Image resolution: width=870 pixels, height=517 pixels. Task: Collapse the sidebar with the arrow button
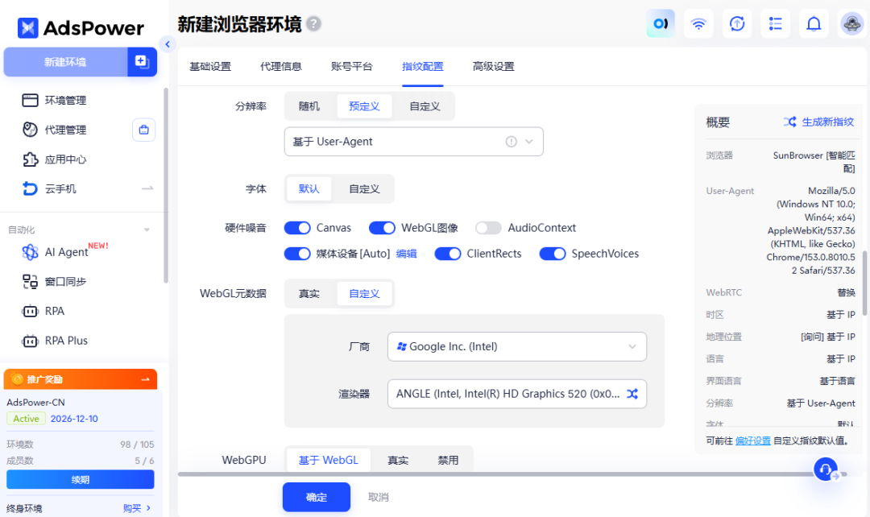(167, 43)
